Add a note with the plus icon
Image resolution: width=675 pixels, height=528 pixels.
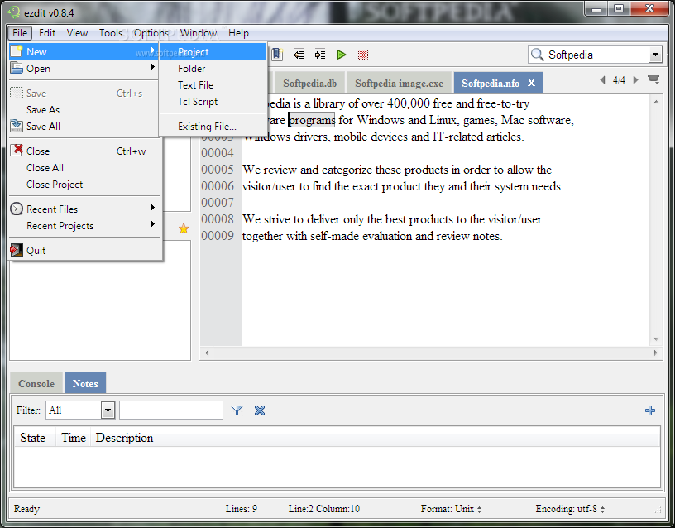click(650, 410)
